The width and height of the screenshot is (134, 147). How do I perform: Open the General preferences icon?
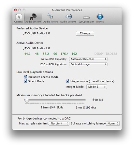pos(19,17)
